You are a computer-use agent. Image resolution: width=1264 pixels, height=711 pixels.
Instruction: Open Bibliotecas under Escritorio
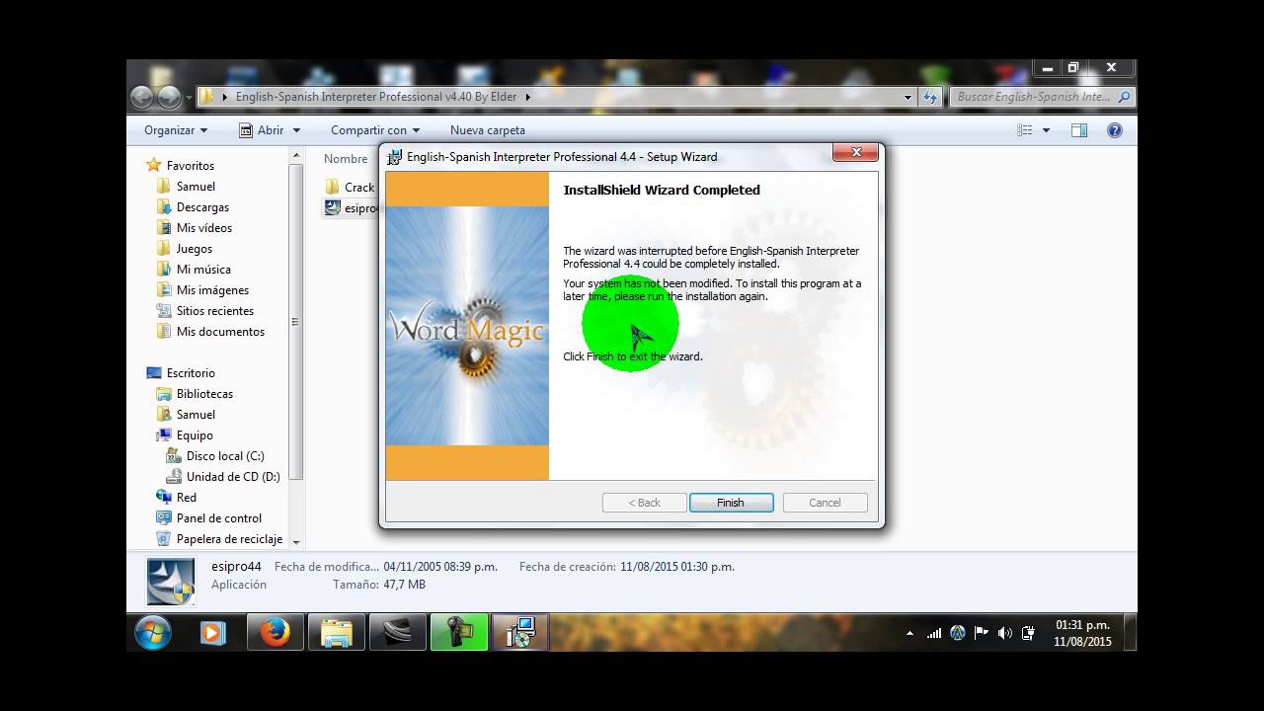[204, 394]
